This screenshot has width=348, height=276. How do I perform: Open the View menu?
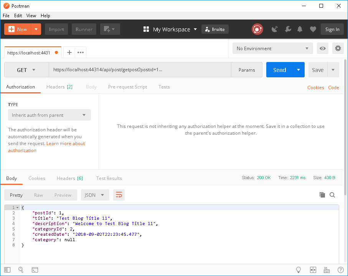pos(31,16)
